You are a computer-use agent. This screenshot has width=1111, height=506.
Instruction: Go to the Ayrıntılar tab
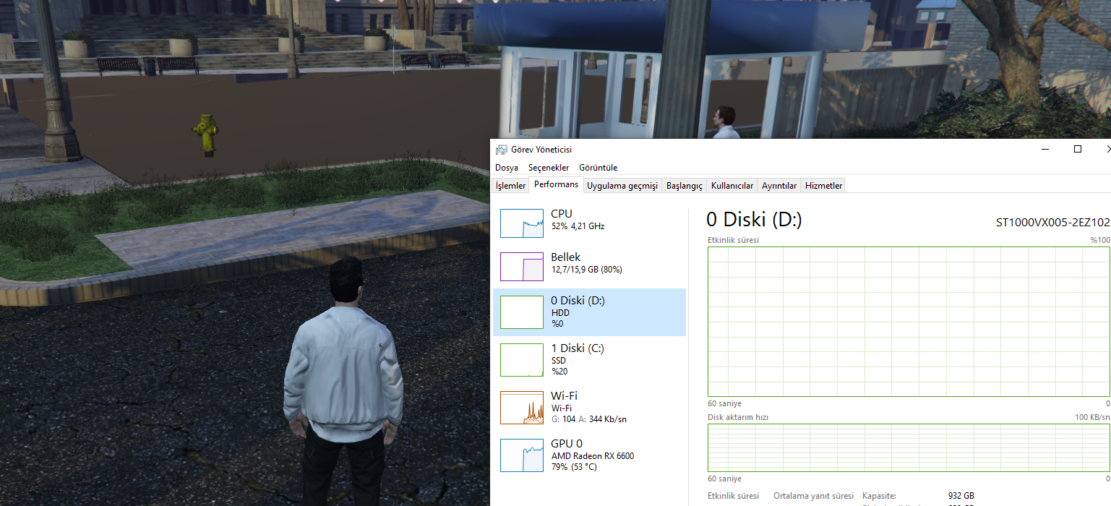(x=779, y=186)
